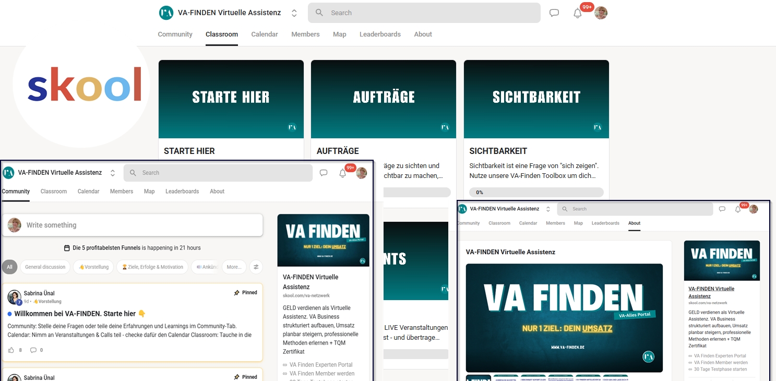This screenshot has height=381, width=776.
Task: Click the search magnifier in the Classroom search bar
Action: (319, 13)
